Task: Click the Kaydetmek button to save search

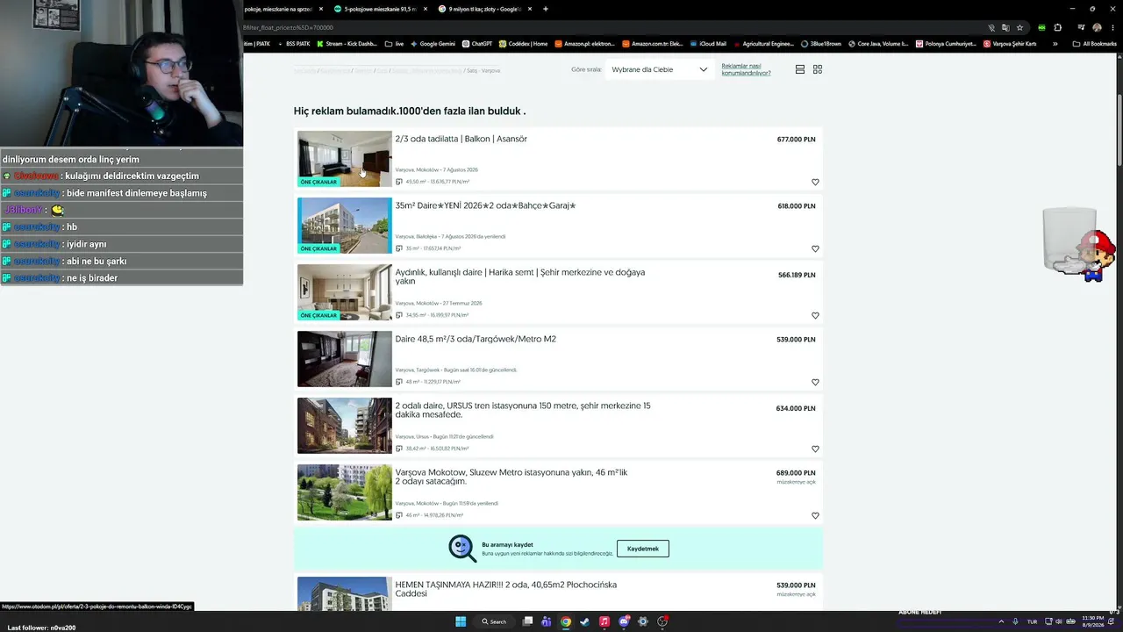Action: [x=643, y=549]
